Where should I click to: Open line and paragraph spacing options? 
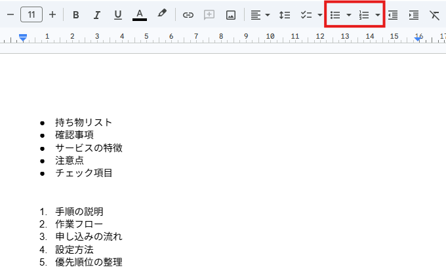tap(285, 15)
